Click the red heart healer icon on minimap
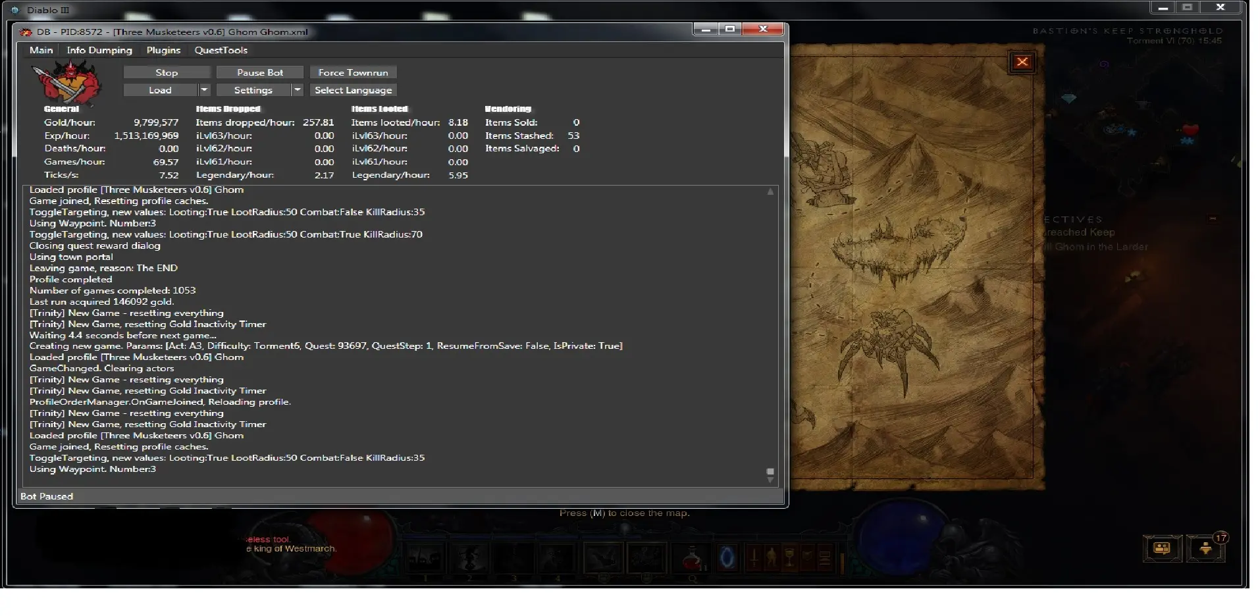 (x=1190, y=130)
